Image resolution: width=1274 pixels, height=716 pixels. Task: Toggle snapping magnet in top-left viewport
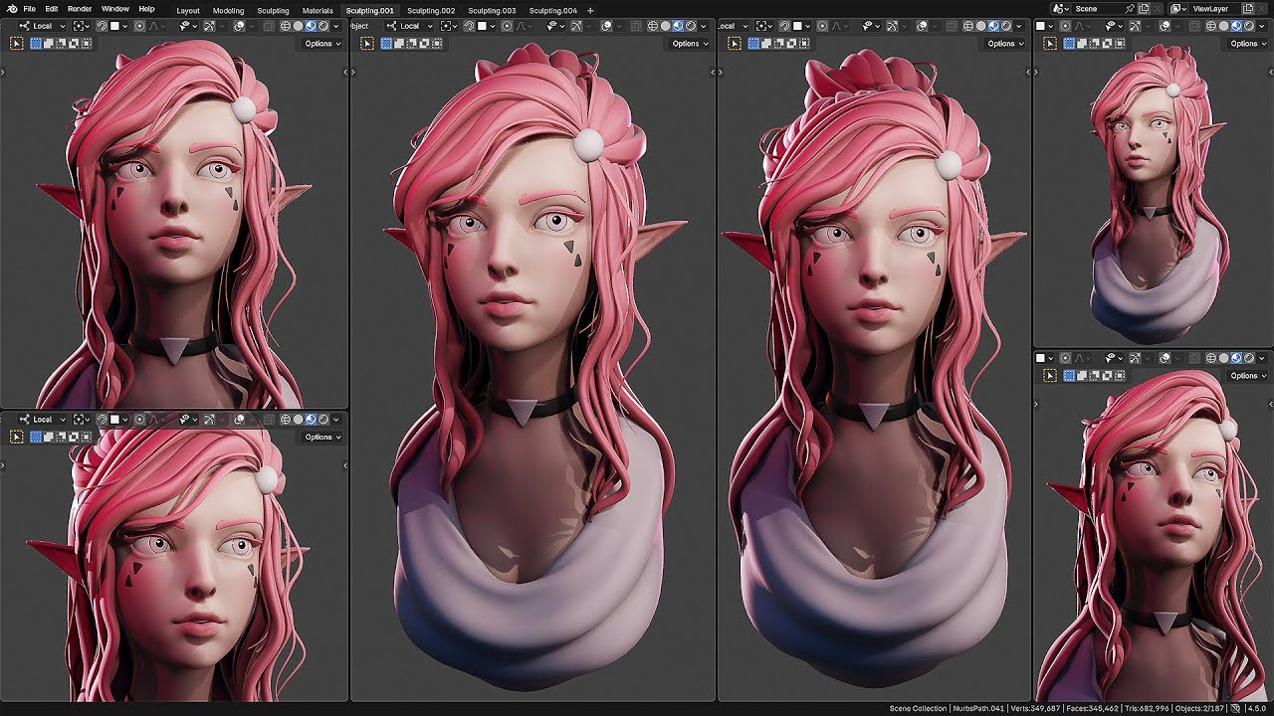pos(102,26)
